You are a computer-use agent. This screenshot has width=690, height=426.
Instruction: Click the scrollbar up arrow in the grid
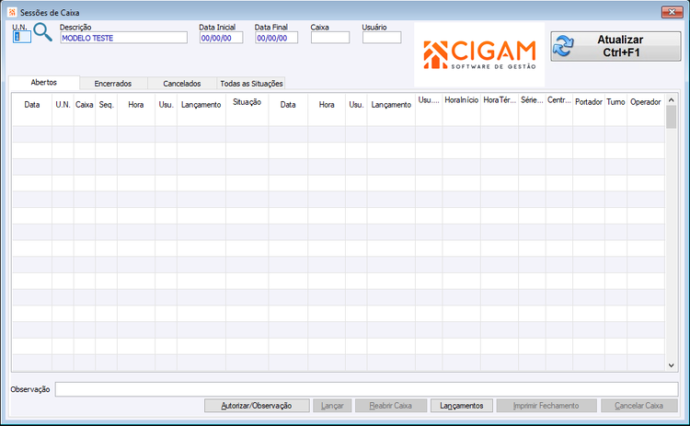(671, 100)
